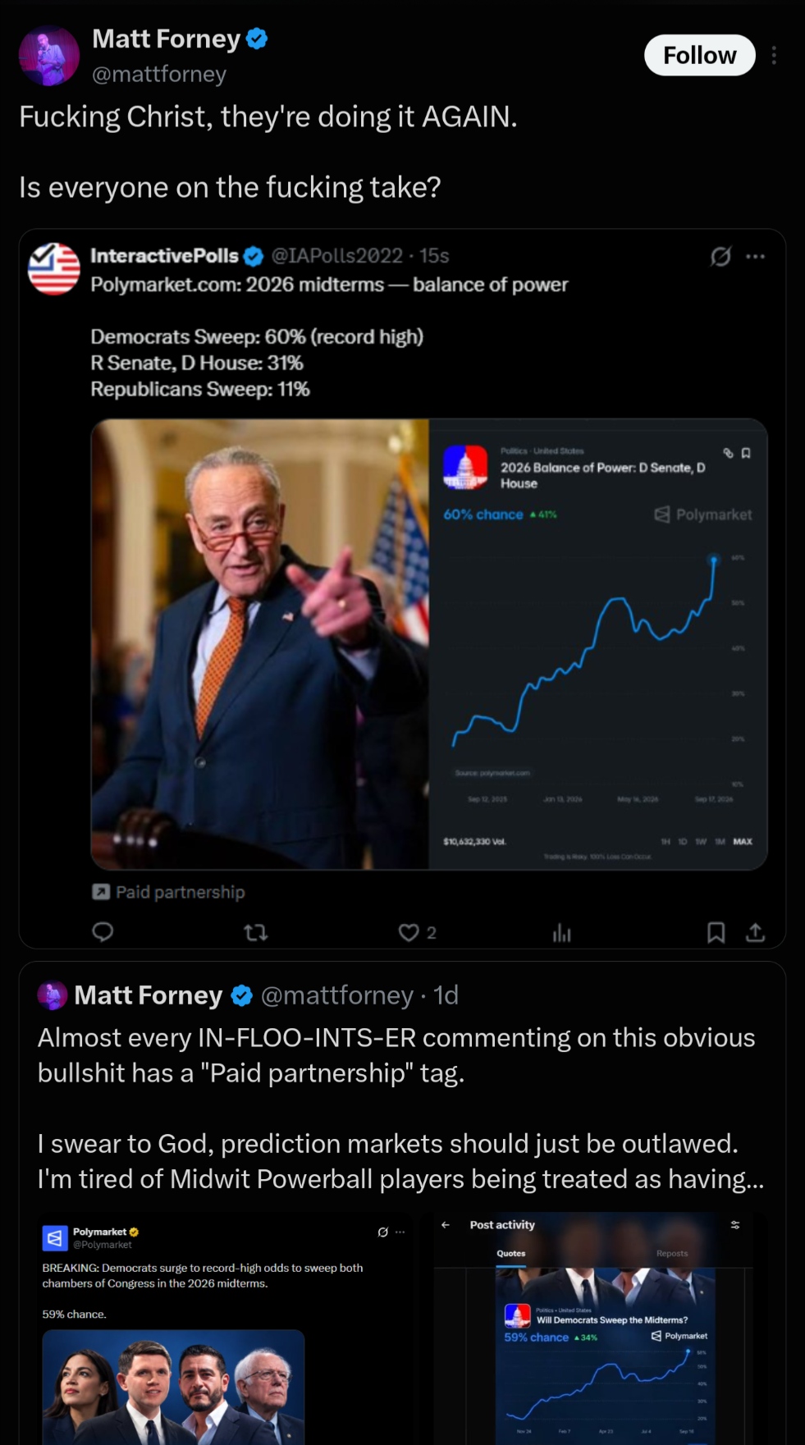Image resolution: width=805 pixels, height=1445 pixels.
Task: Open the three-dot menu beside Follow
Action: tap(774, 55)
